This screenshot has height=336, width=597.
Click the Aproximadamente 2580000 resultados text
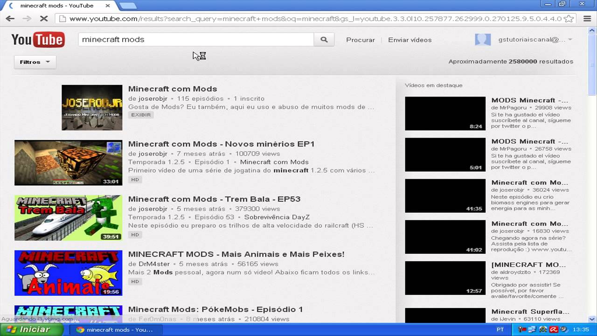511,62
